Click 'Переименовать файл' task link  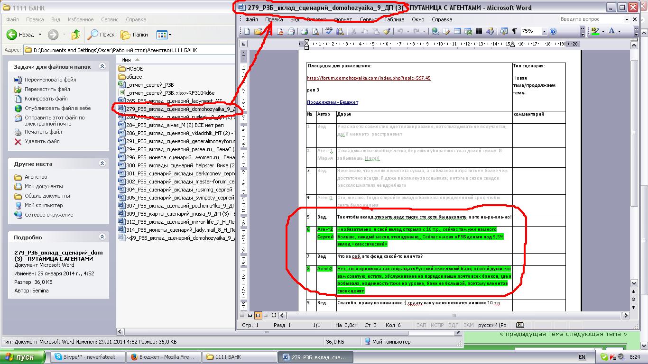tap(50, 80)
